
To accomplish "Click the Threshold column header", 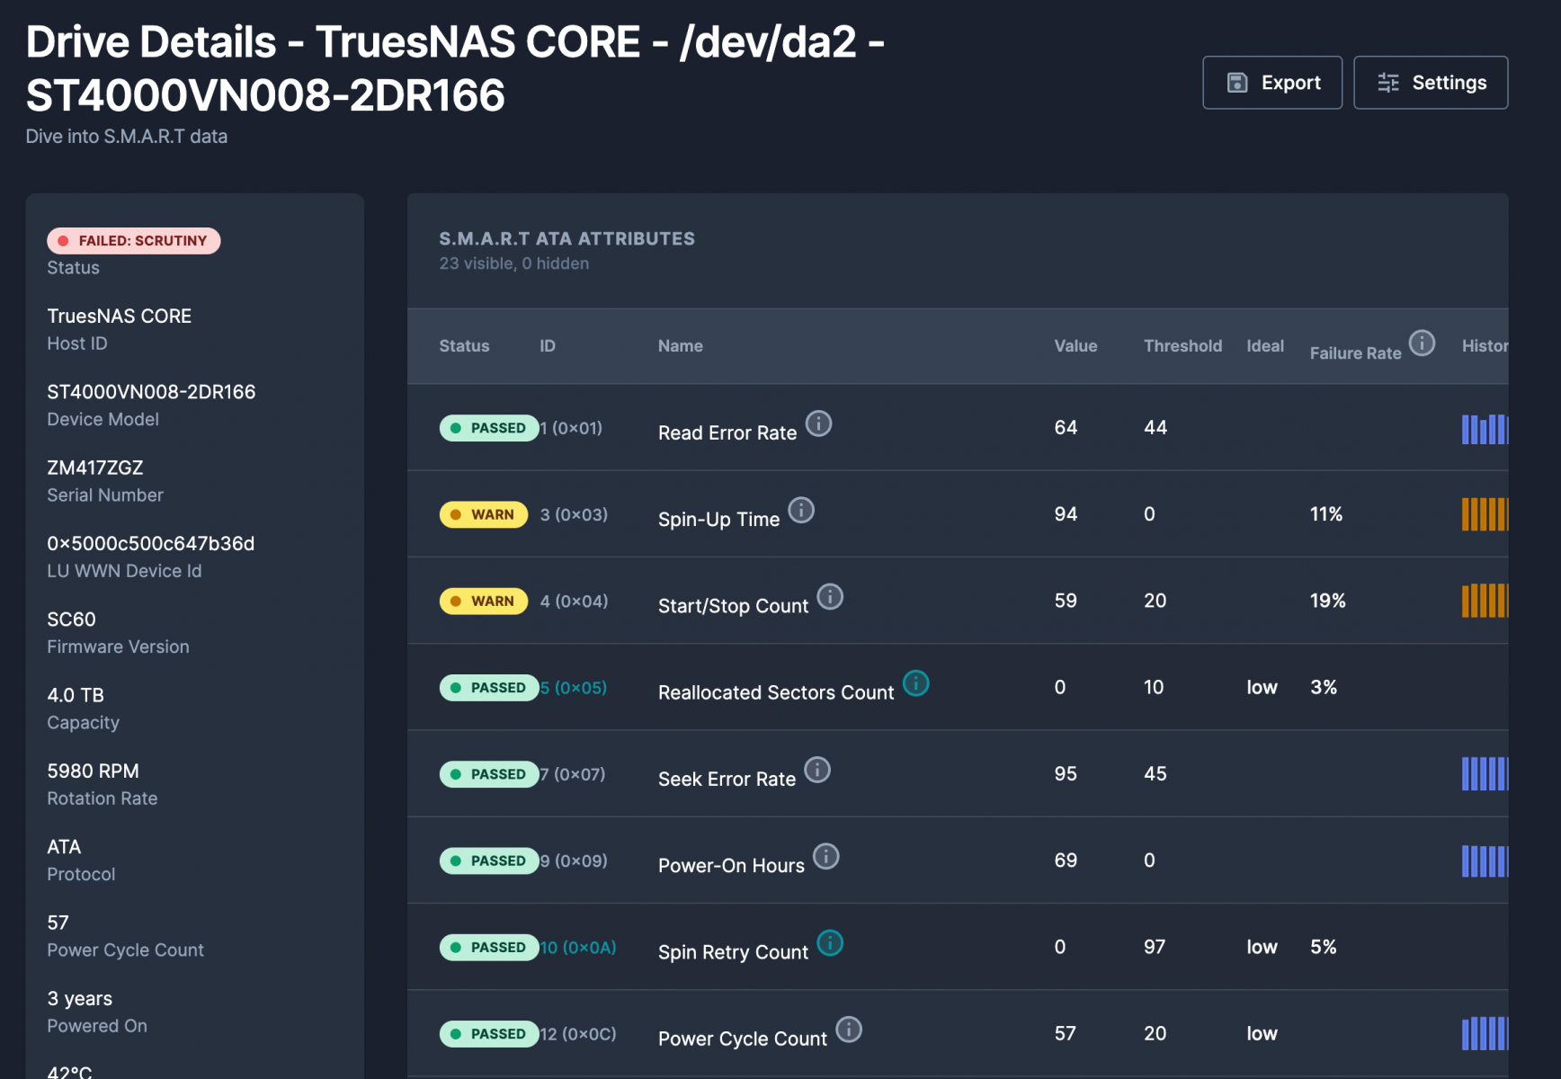I will pos(1182,346).
